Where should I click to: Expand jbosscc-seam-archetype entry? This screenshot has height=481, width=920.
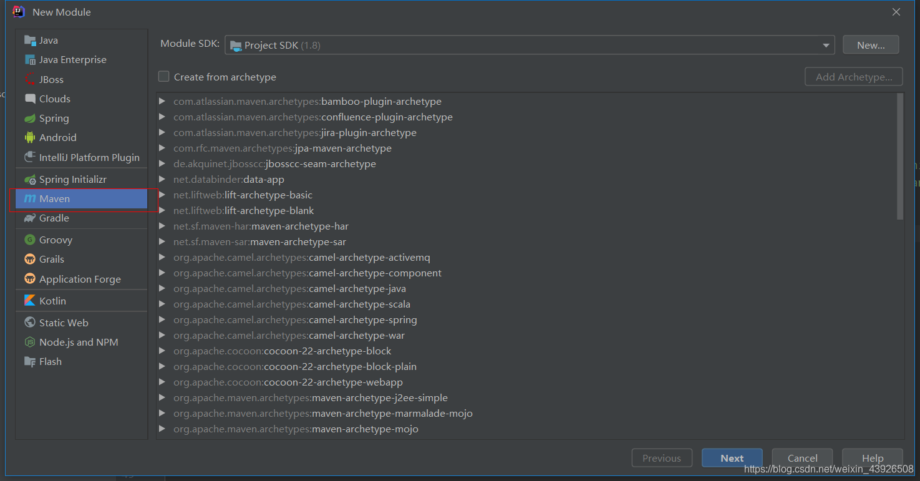162,163
